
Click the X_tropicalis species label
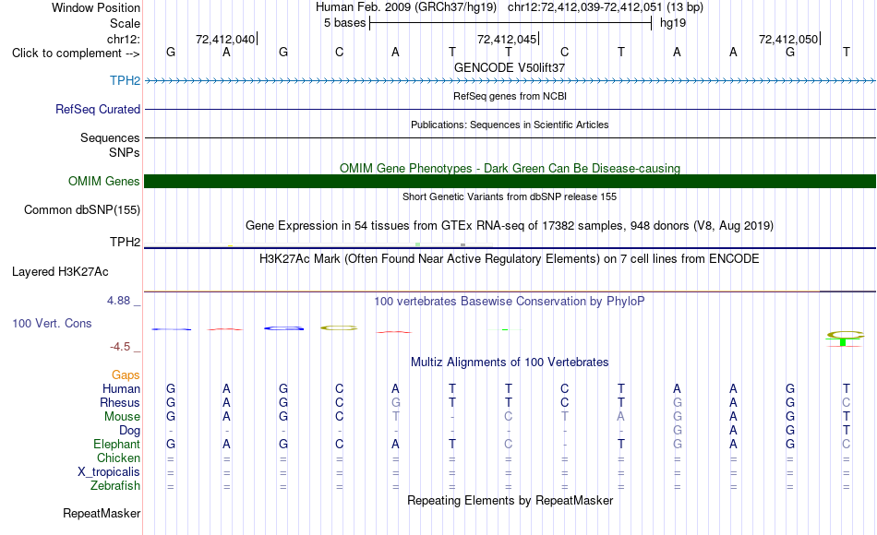(x=109, y=472)
